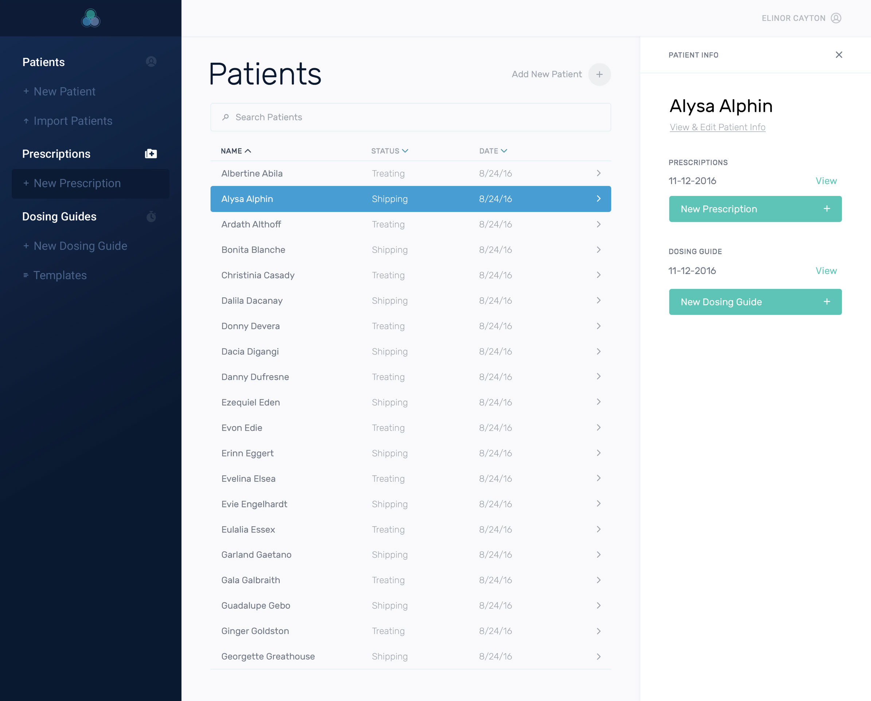Click chevron for Evon Edie
The height and width of the screenshot is (701, 871).
(598, 428)
